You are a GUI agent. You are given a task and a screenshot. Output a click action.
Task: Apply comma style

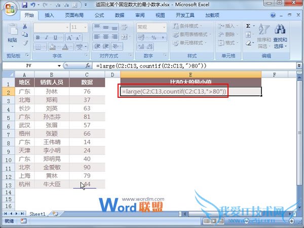pos(163,37)
